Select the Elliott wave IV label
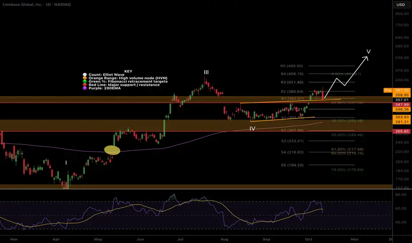The width and height of the screenshot is (412, 243). 252,129
